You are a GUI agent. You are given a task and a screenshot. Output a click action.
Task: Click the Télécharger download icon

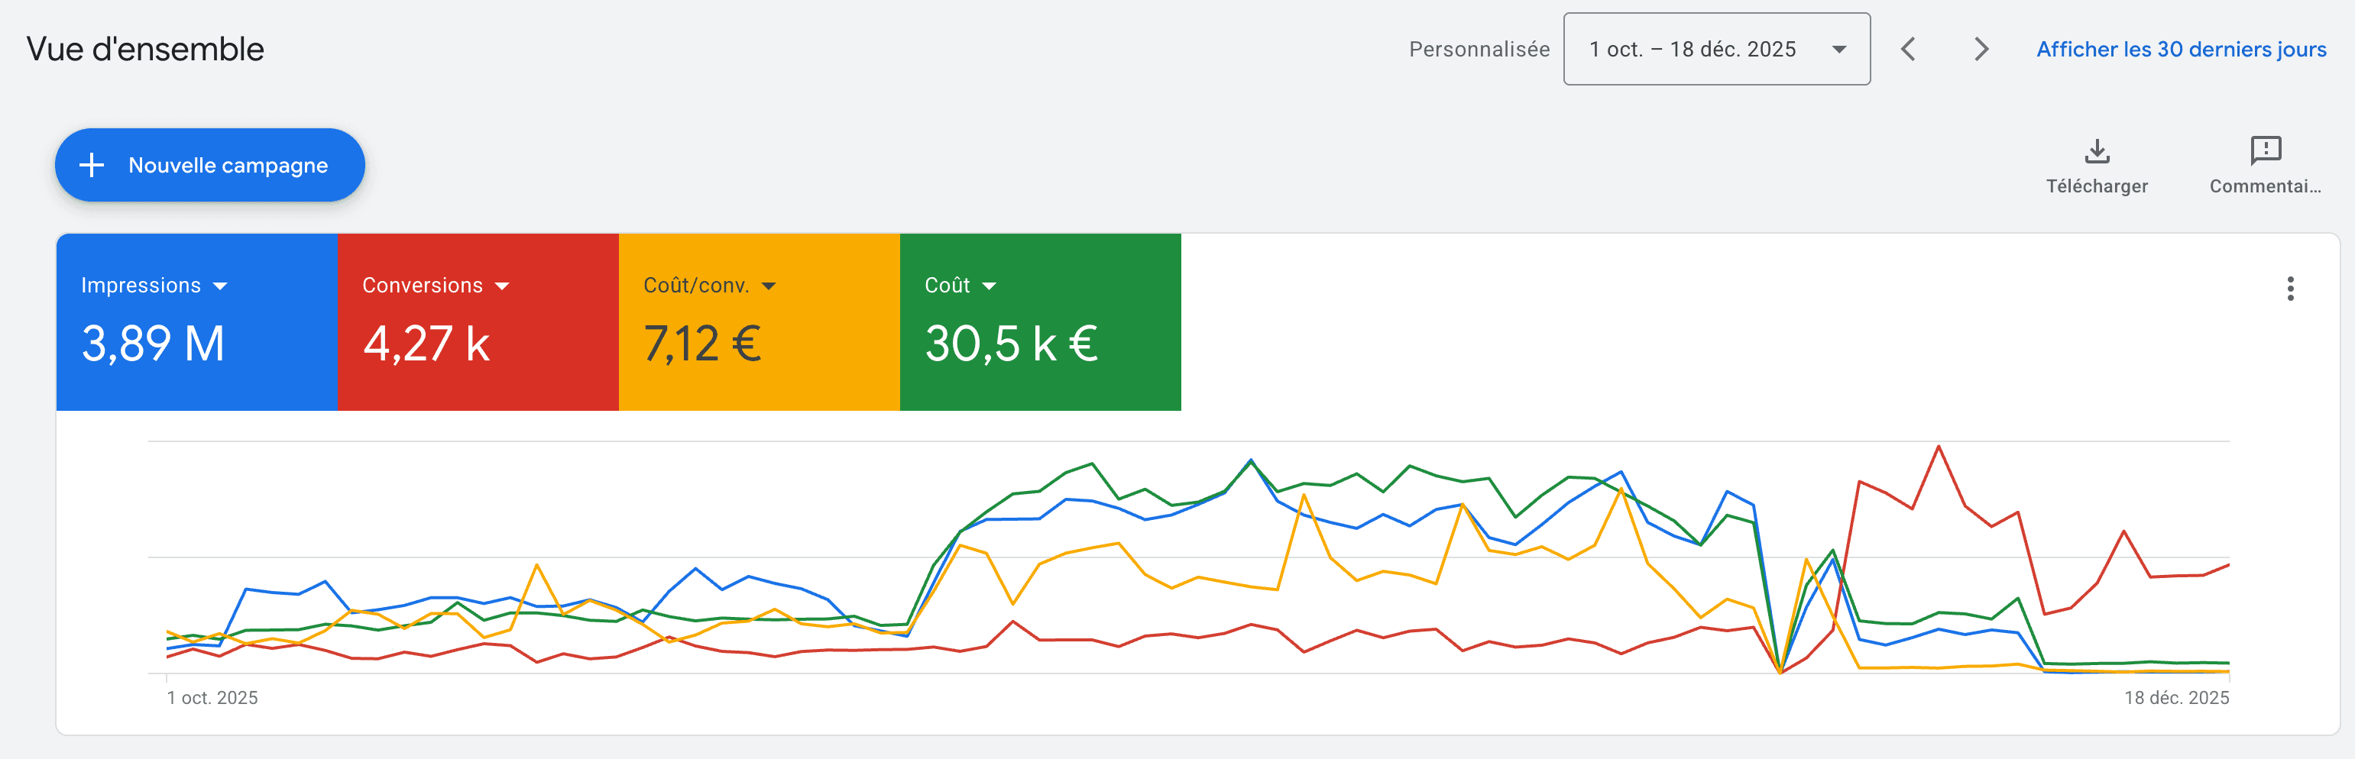(2097, 152)
